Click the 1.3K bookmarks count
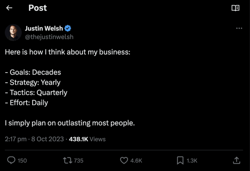 pos(192,161)
